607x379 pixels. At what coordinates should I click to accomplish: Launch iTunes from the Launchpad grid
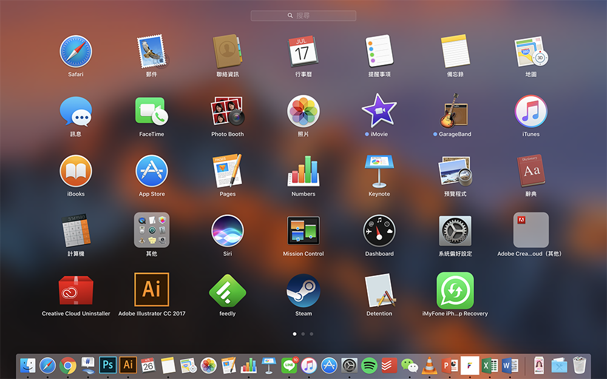pyautogui.click(x=531, y=112)
